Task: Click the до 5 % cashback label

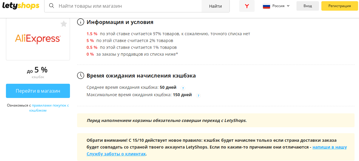Action: tap(37, 70)
